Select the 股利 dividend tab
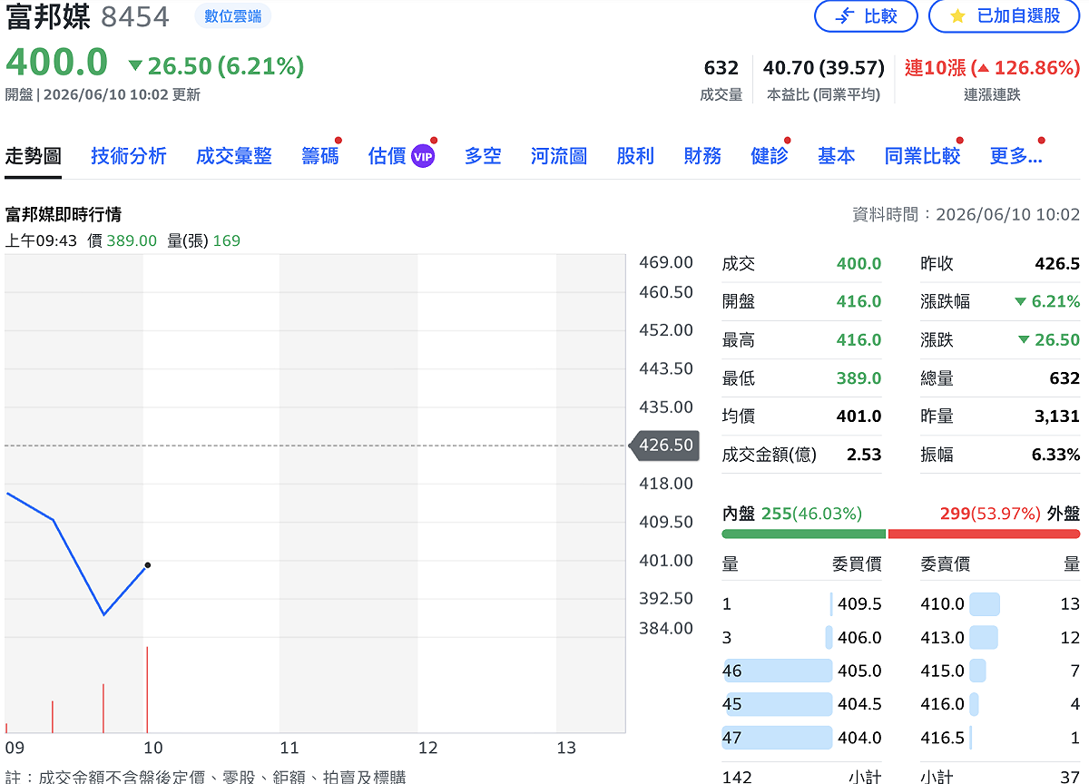The image size is (1089, 784). [x=635, y=156]
